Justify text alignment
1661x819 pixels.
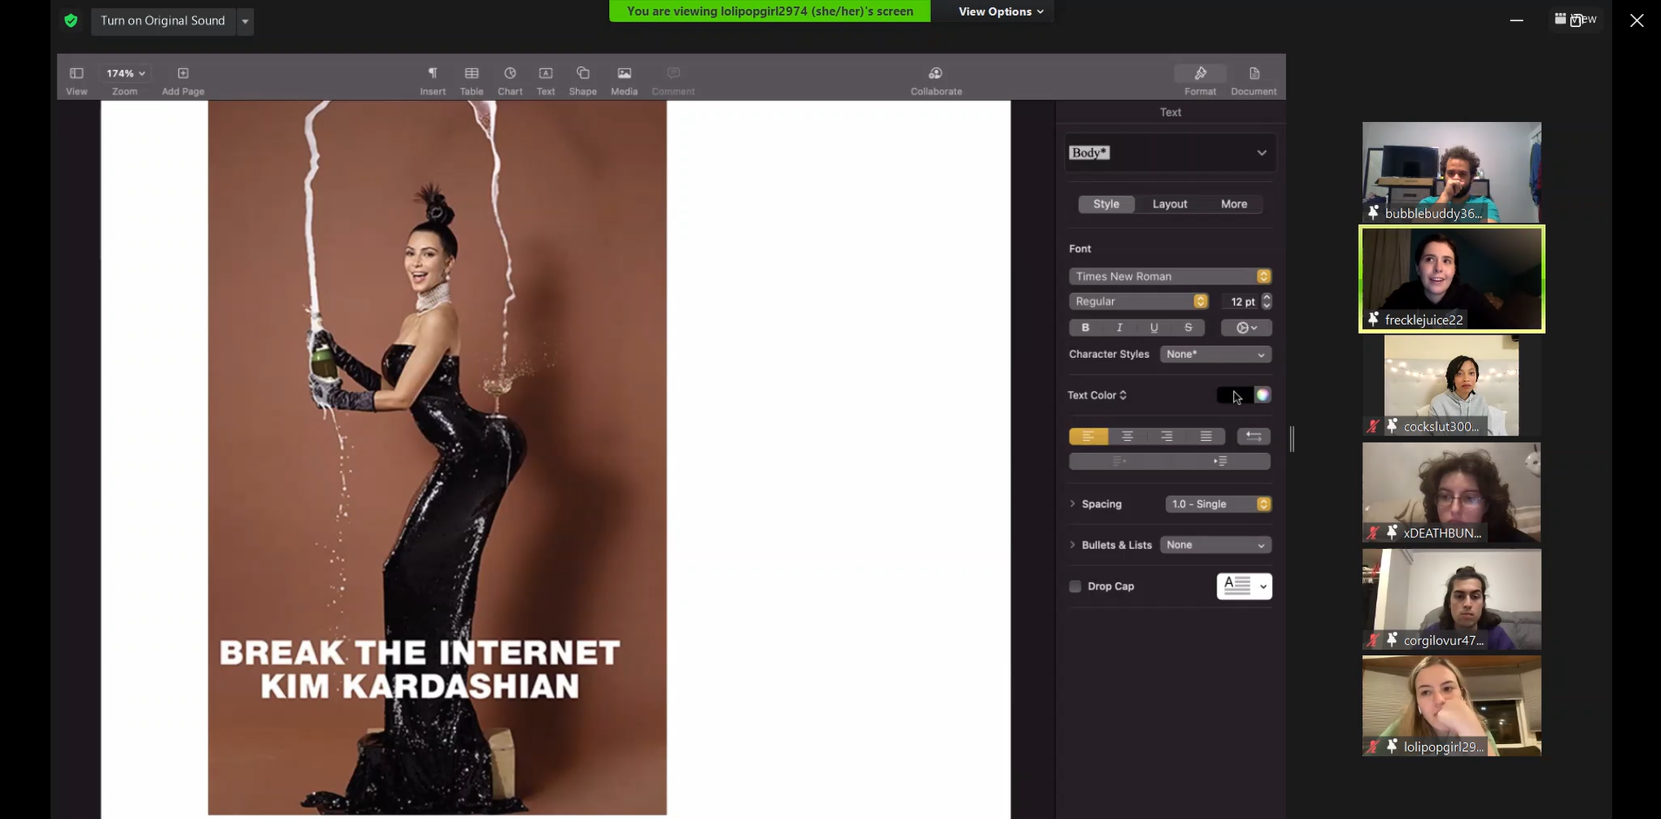click(x=1206, y=437)
